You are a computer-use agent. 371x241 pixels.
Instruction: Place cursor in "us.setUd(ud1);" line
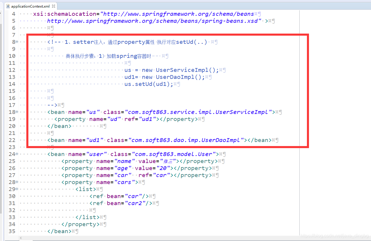[149, 84]
